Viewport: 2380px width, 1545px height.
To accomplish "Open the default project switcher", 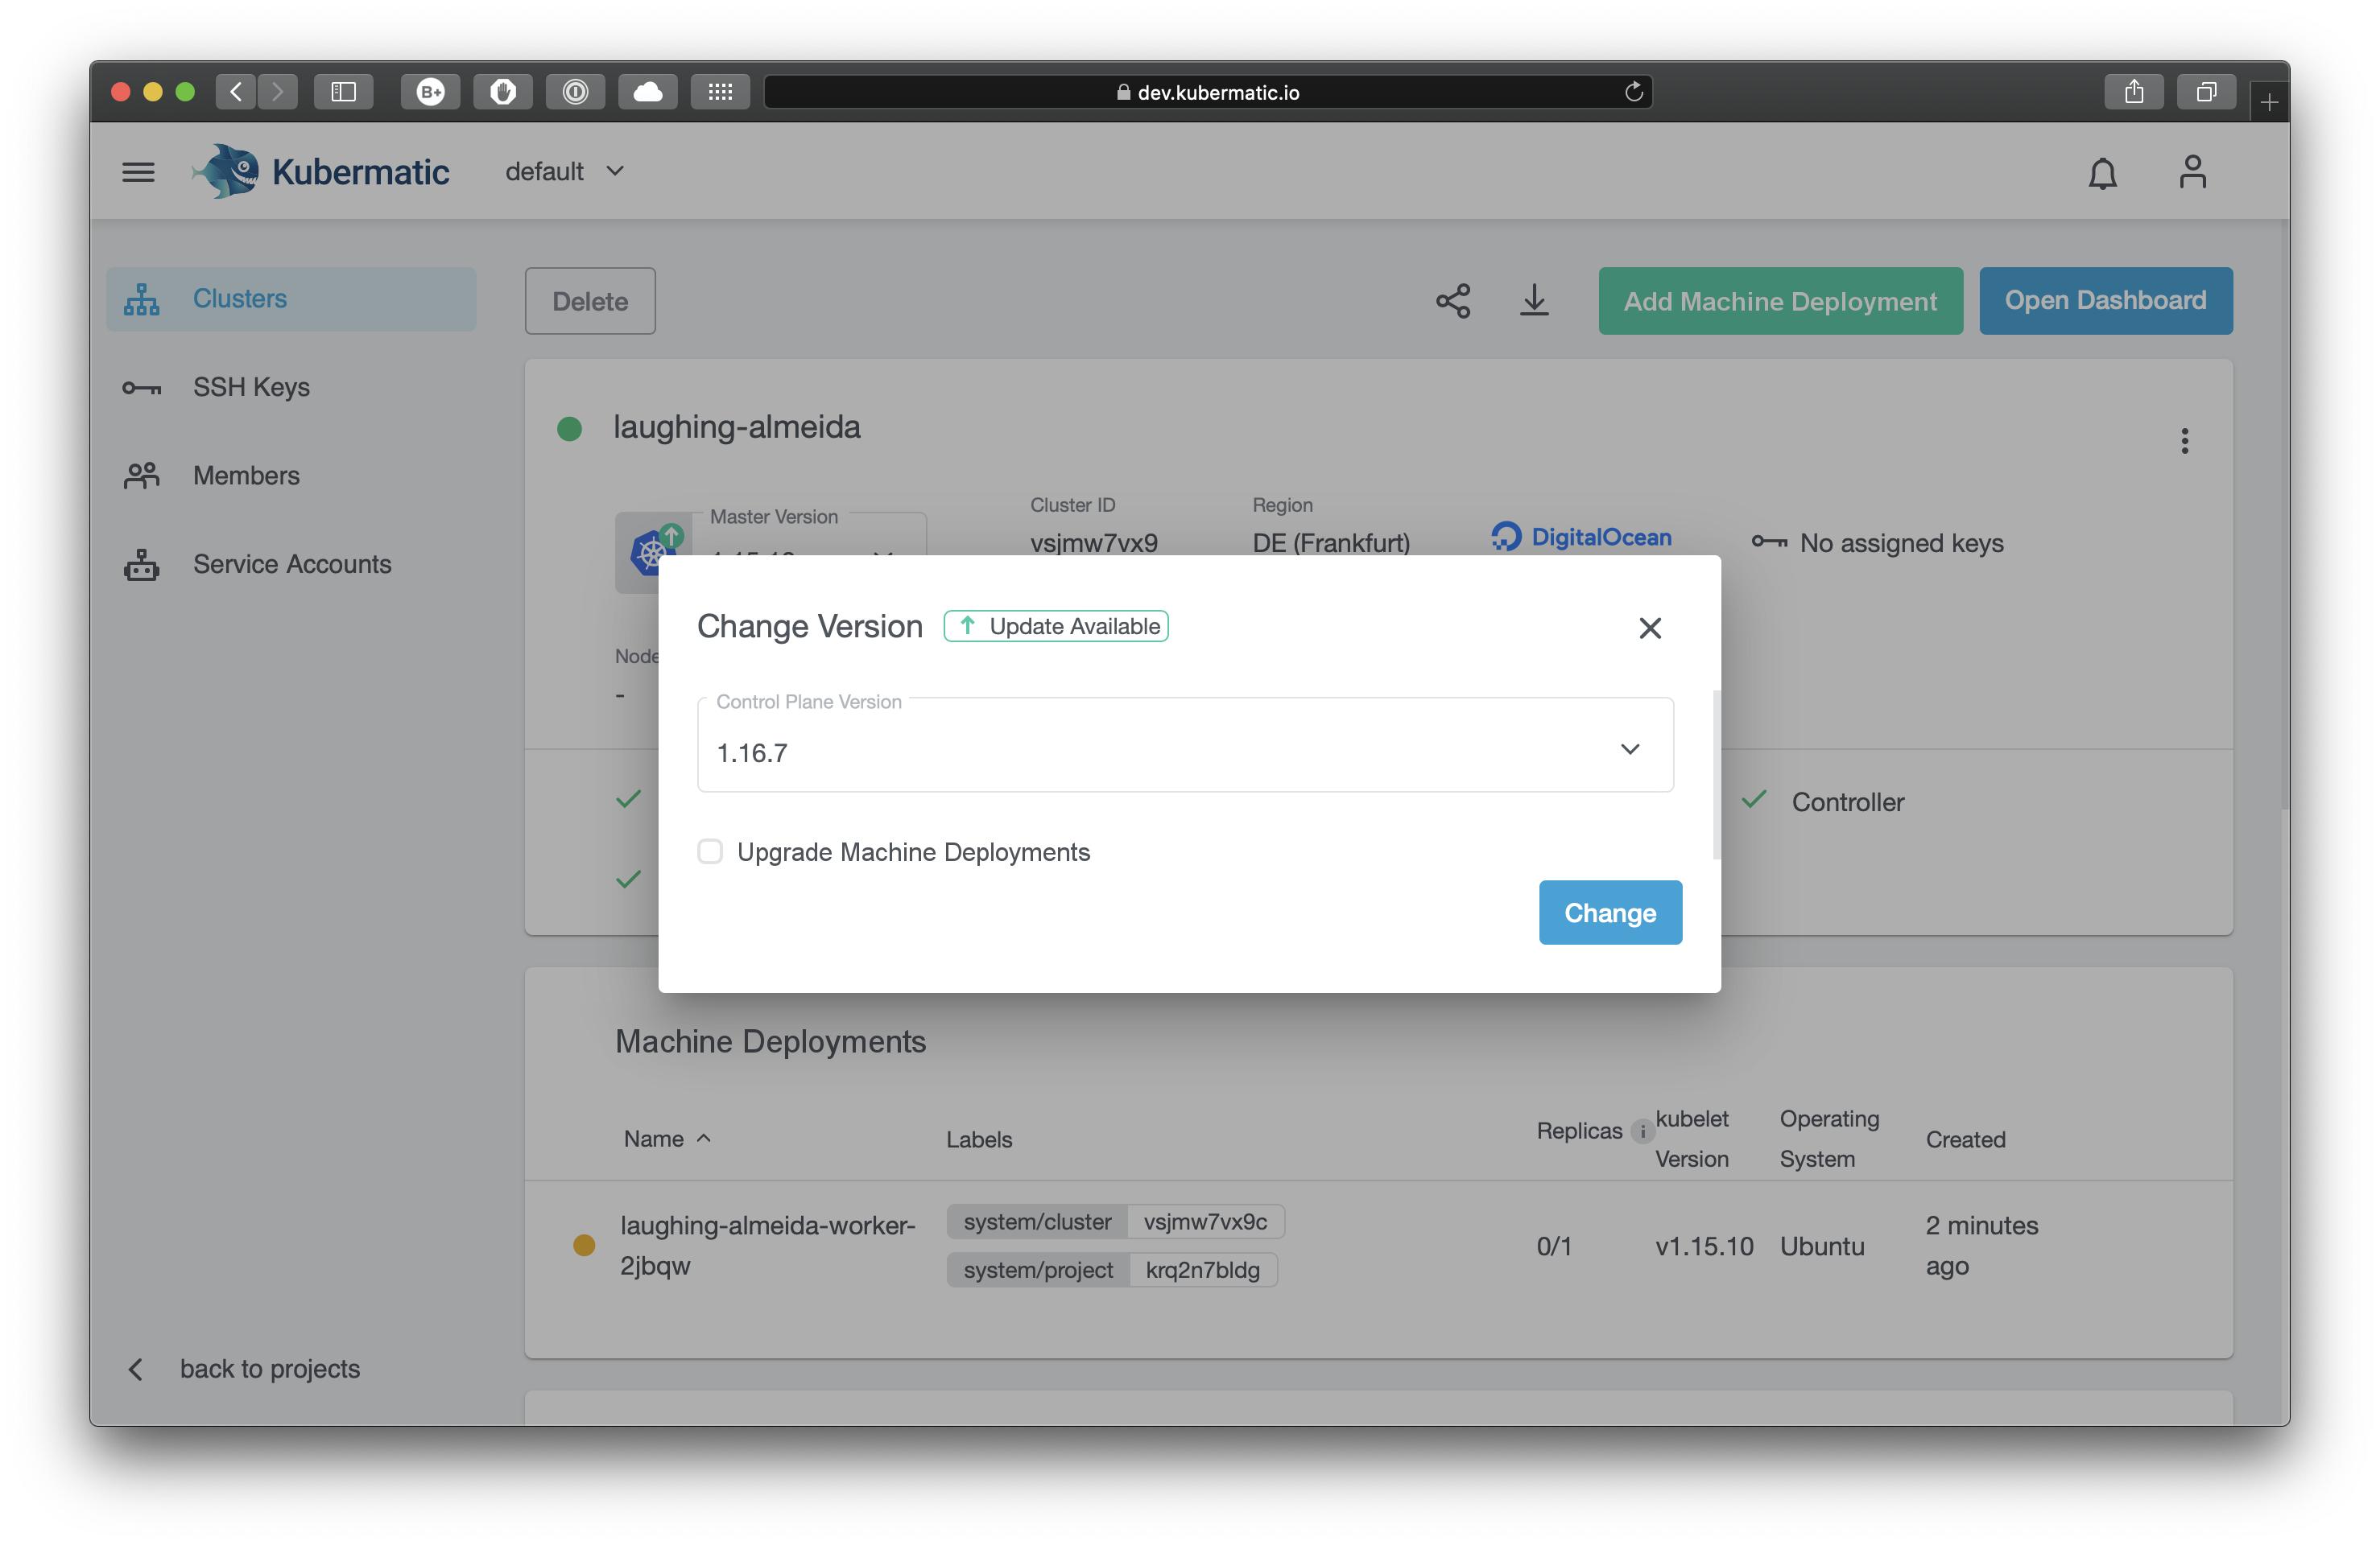I will coord(565,171).
